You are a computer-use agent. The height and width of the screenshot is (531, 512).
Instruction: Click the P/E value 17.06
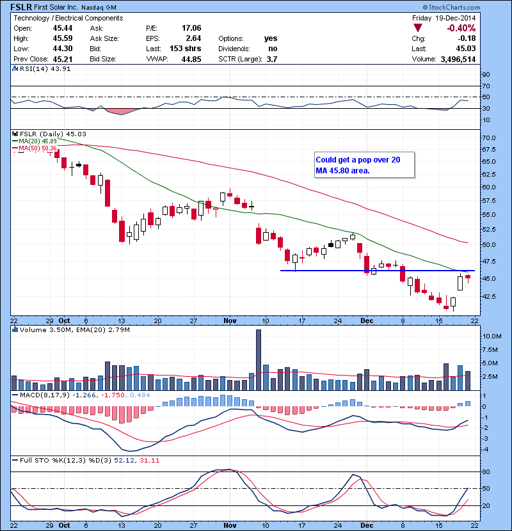[191, 28]
